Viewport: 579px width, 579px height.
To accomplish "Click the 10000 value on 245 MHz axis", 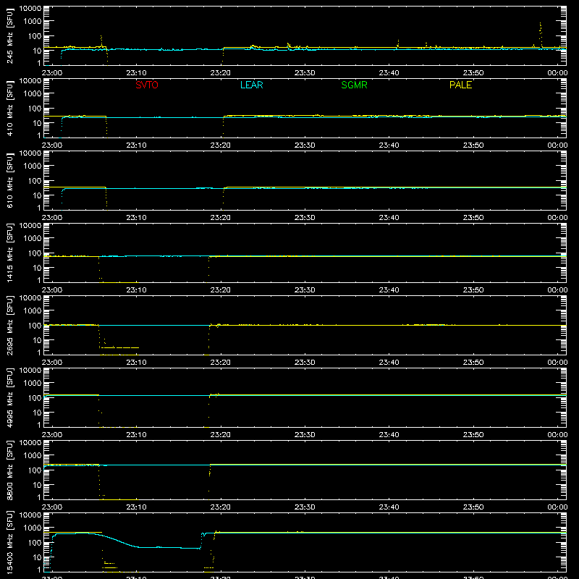I will (x=30, y=9).
